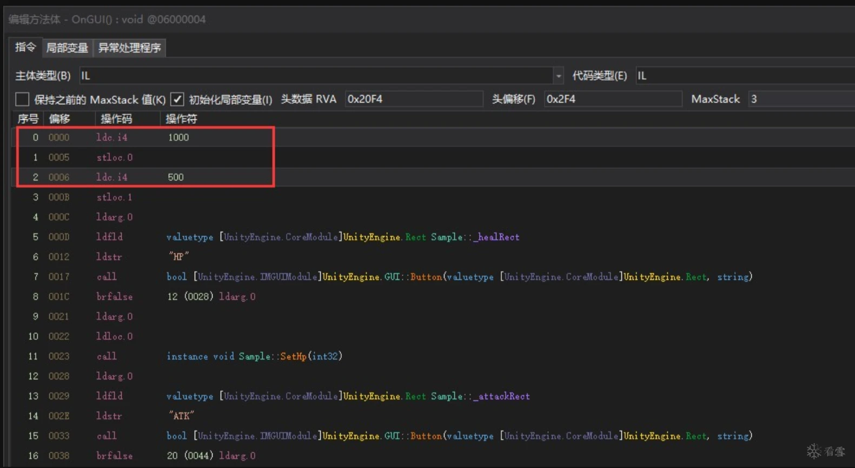The width and height of the screenshot is (855, 468).
Task: Click the SetHp method operand
Action: pyautogui.click(x=293, y=356)
